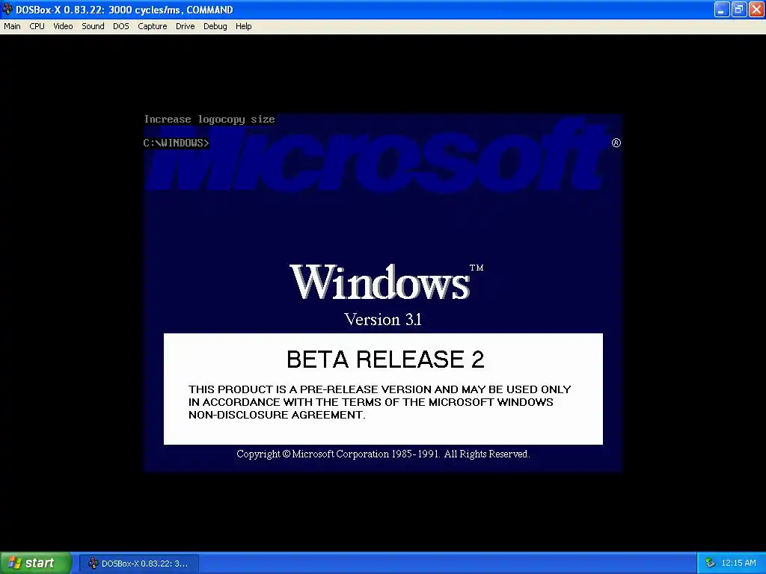The height and width of the screenshot is (574, 766).
Task: Open the Drive menu
Action: click(186, 26)
